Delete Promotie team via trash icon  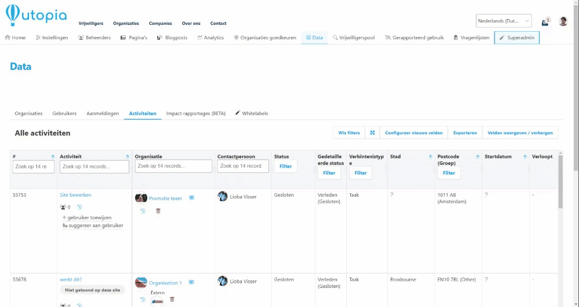coord(158,211)
